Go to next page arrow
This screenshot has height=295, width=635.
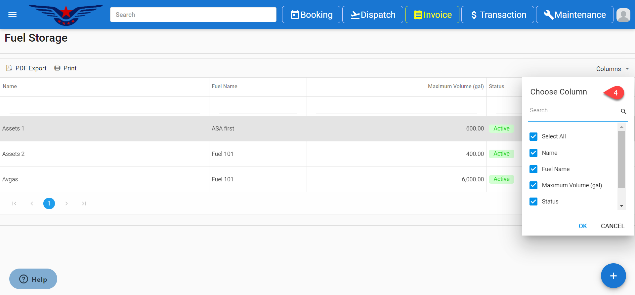pos(66,203)
